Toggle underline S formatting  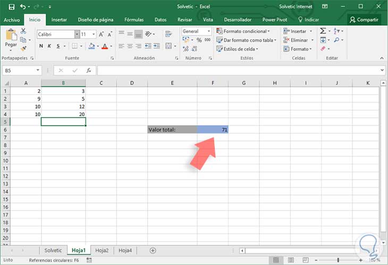coord(58,46)
